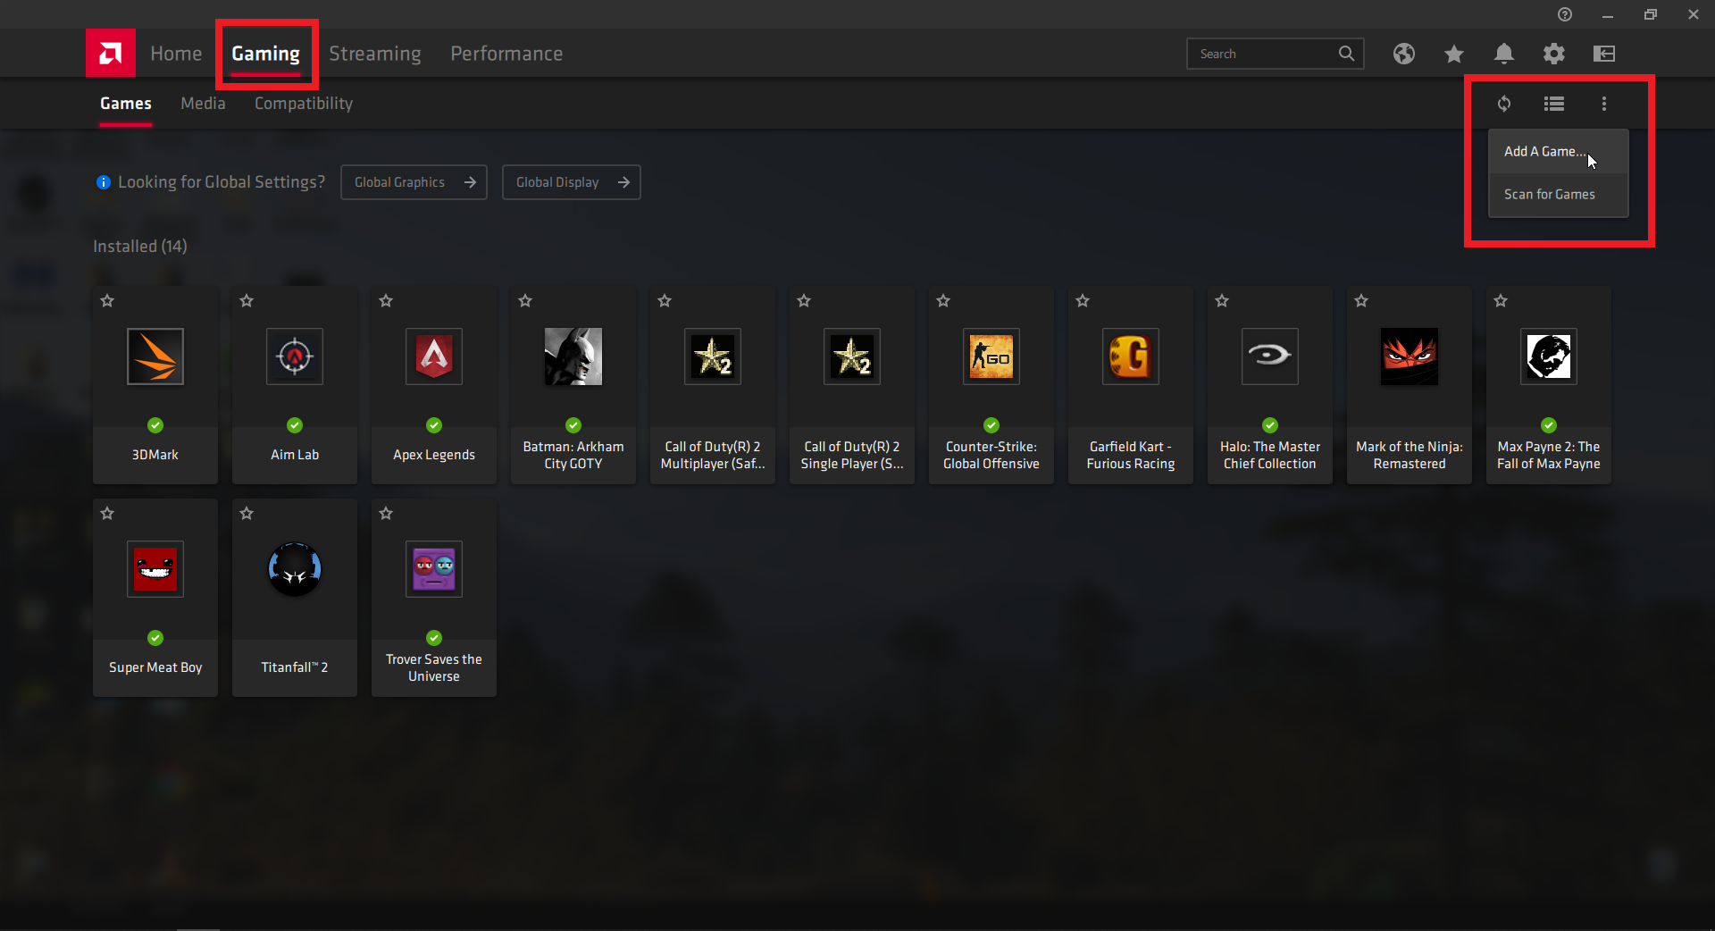Star the Trover Saves the Universe tile
The image size is (1715, 931).
tap(386, 514)
